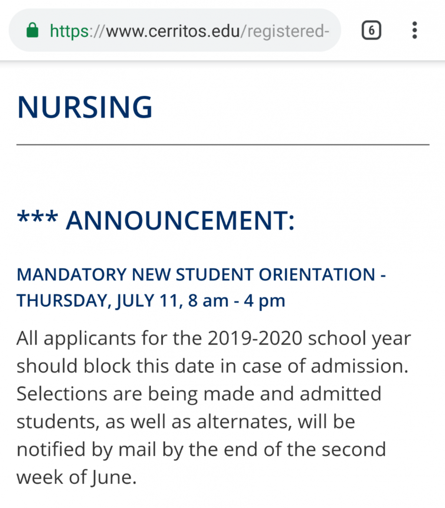Open the three-dot browser menu
Screen dimensions: 445x508
pyautogui.click(x=415, y=30)
